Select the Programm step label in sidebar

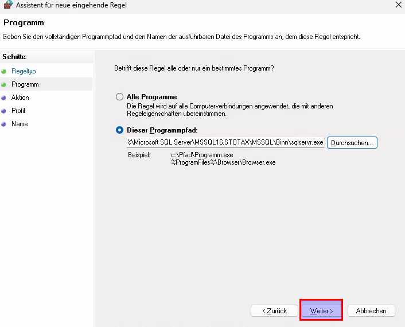[x=25, y=84]
